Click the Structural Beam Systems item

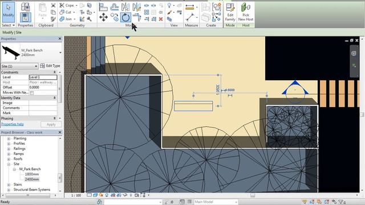click(32, 190)
